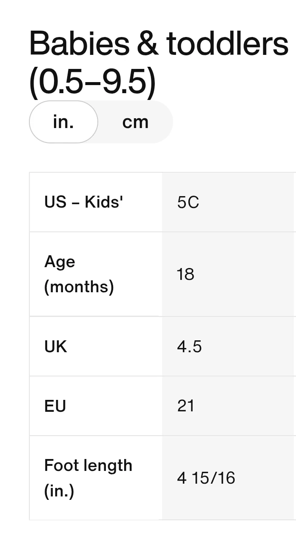The width and height of the screenshot is (296, 536).
Task: Select the 4.5 UK size value
Action: tap(189, 347)
